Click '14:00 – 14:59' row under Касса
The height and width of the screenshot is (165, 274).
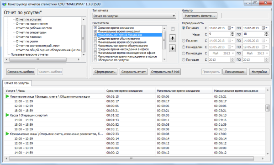(x=135, y=120)
